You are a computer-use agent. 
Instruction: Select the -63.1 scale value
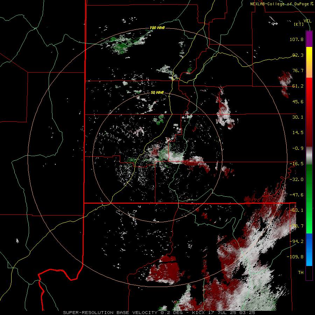296,210
